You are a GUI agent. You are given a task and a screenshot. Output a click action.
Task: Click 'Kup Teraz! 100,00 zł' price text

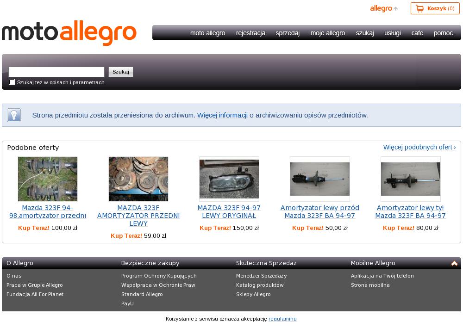coord(48,228)
